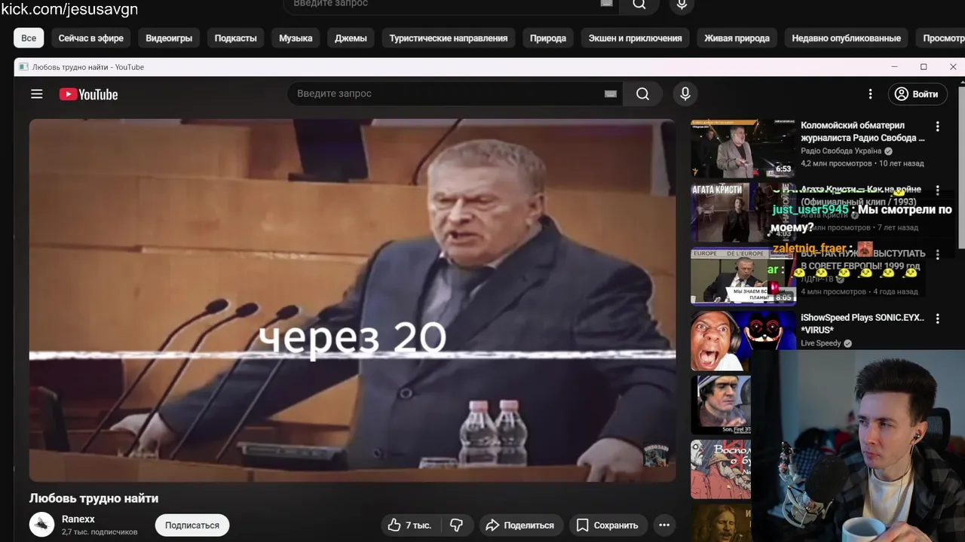The height and width of the screenshot is (542, 965).
Task: Select the Экшен и приключения chip
Action: (x=636, y=38)
